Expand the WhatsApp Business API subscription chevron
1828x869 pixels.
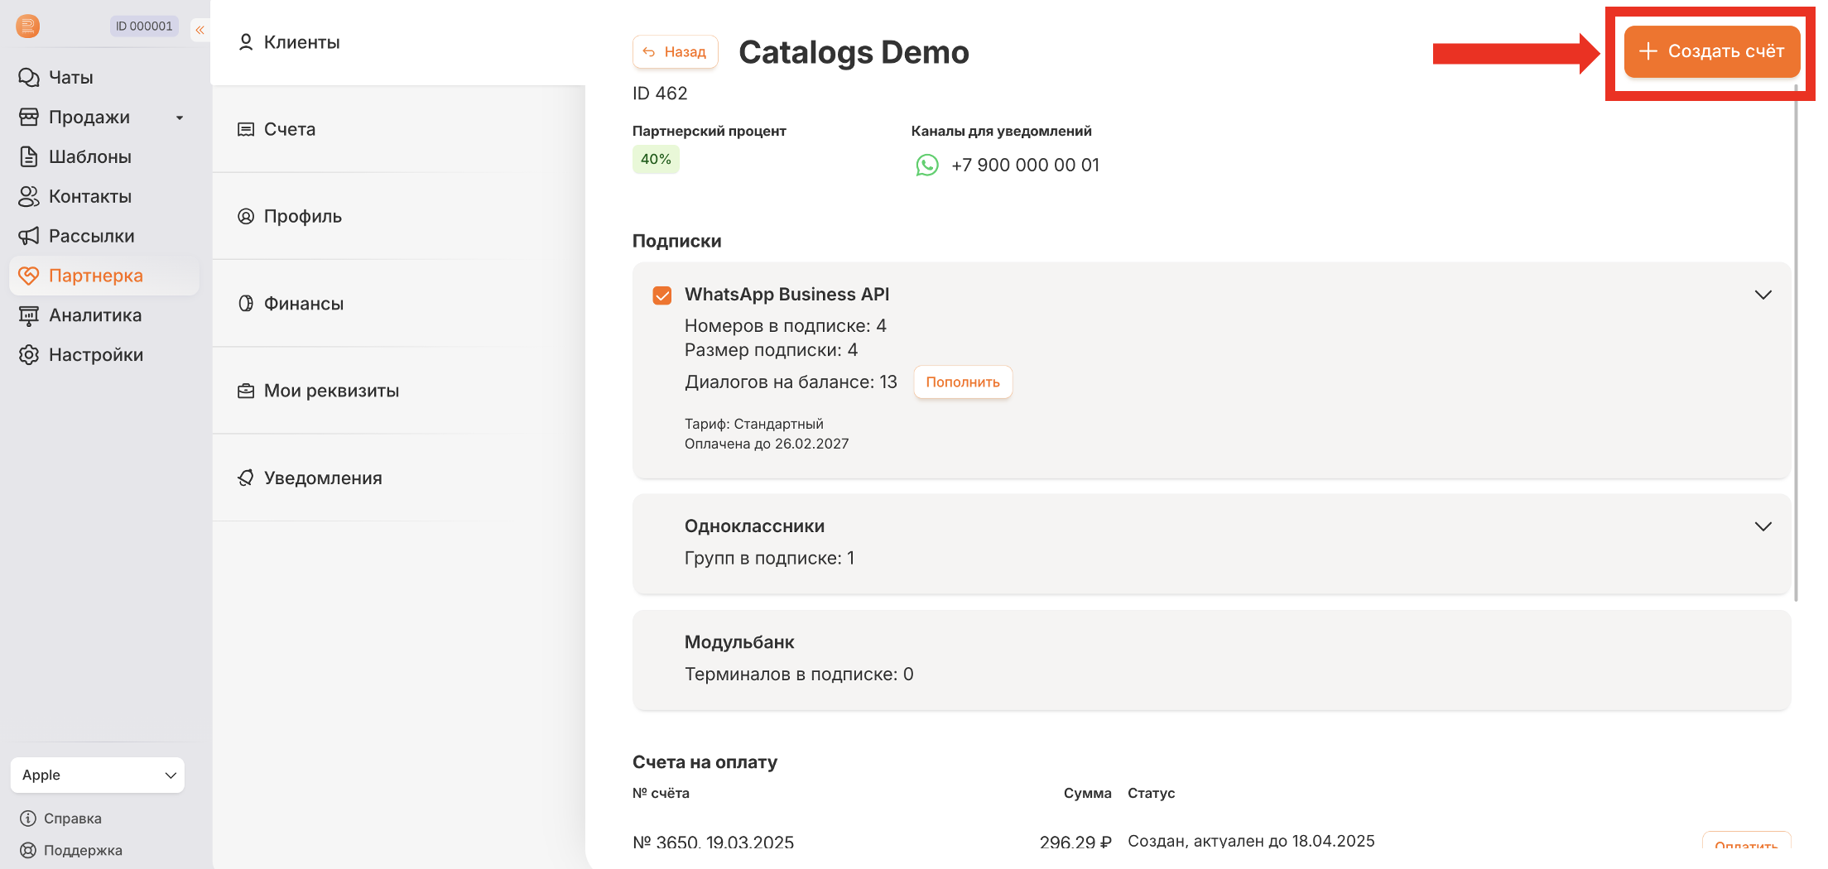[x=1763, y=295]
